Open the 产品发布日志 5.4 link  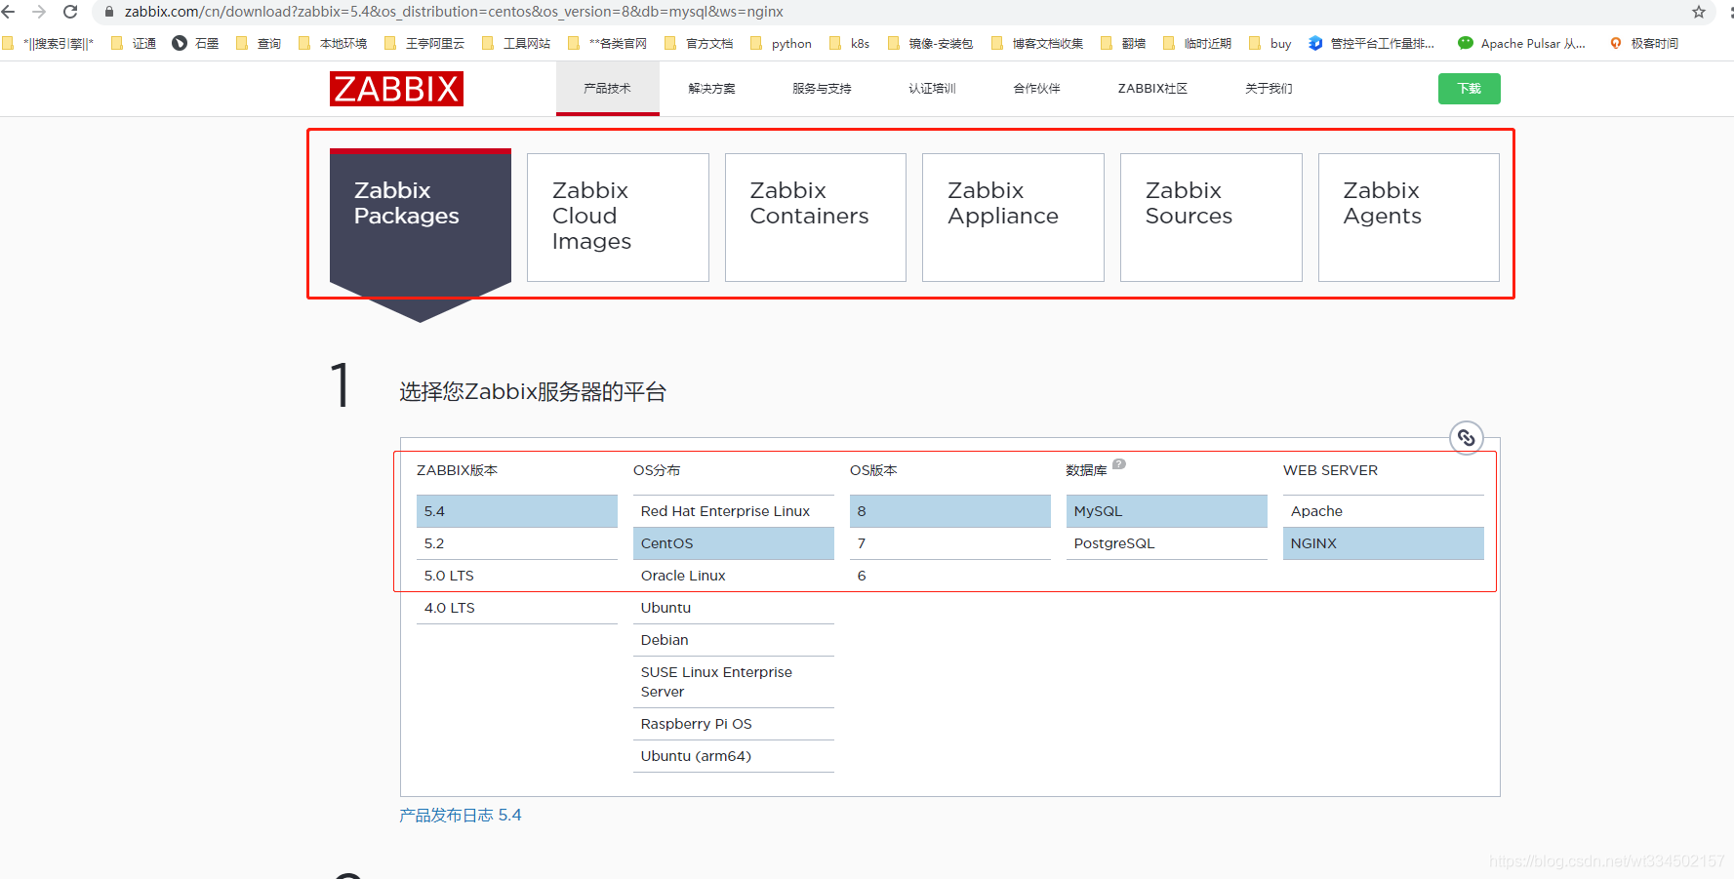[x=461, y=815]
